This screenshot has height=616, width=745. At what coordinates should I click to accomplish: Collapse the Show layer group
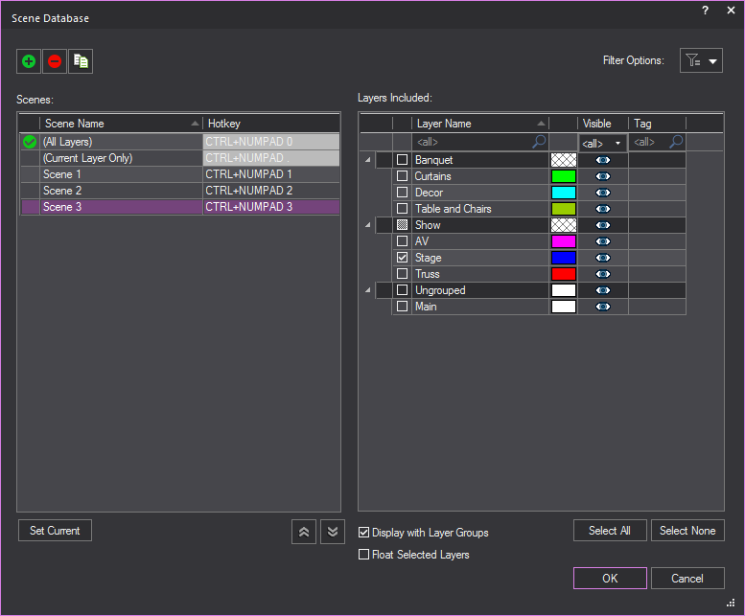click(x=368, y=225)
